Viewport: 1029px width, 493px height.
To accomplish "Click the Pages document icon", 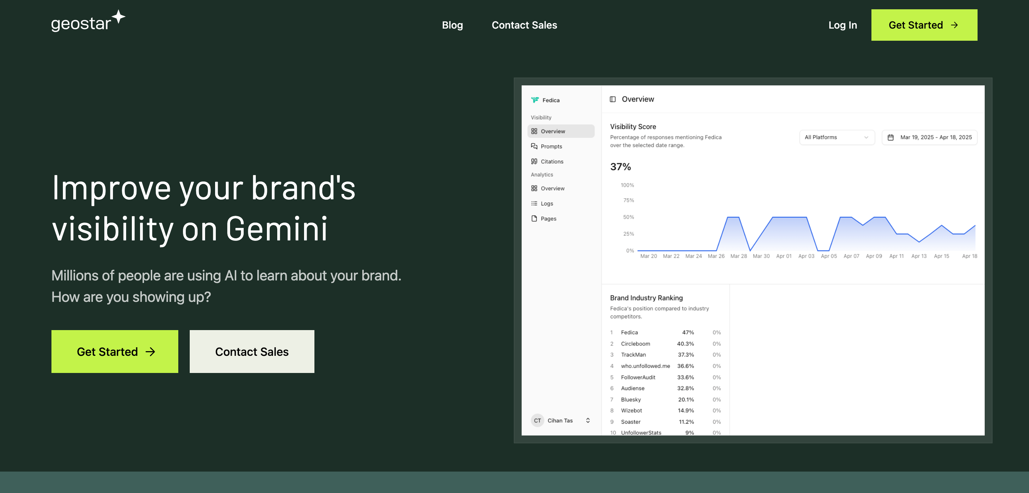I will [x=534, y=219].
